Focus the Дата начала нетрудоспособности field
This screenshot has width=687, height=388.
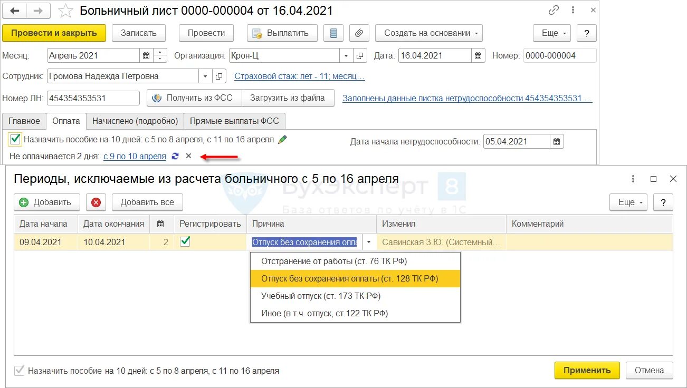[x=517, y=141]
